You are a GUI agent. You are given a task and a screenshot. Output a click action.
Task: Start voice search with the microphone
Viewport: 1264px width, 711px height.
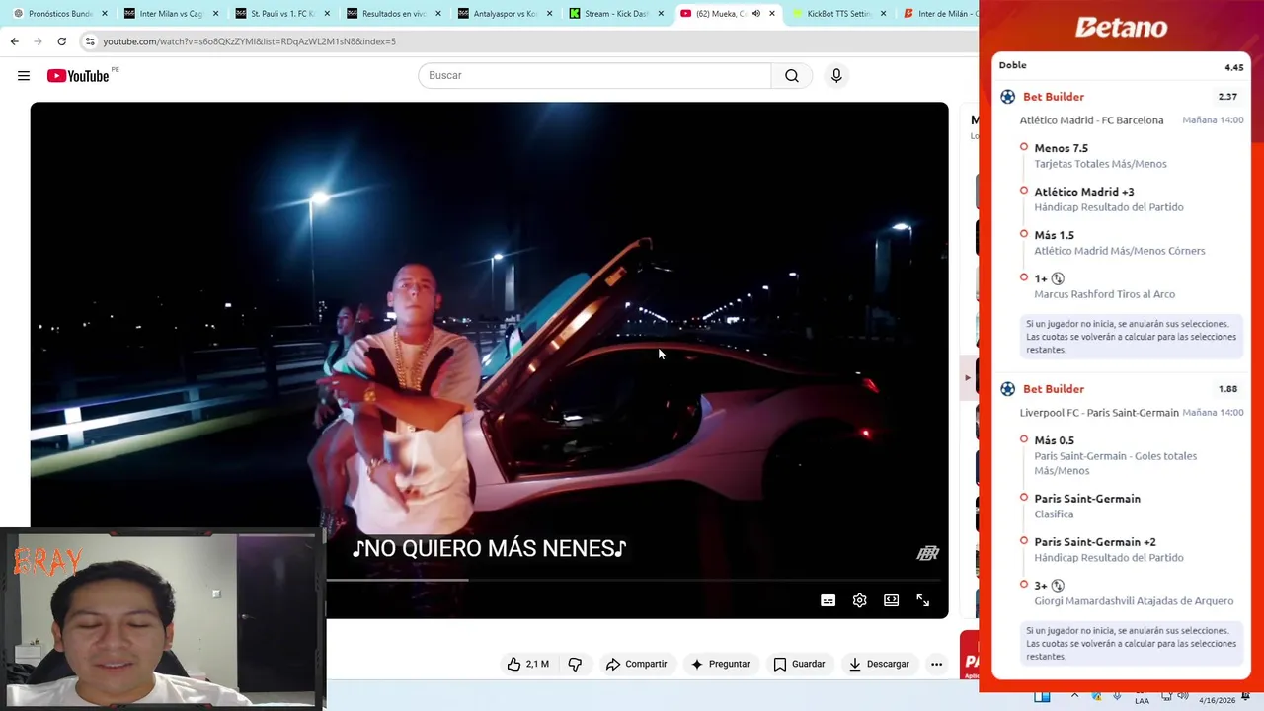point(836,76)
